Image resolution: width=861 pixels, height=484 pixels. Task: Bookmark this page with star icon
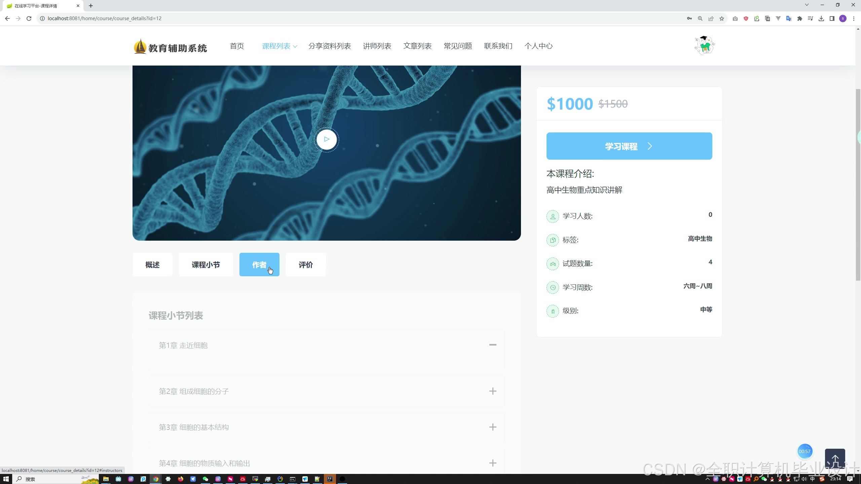(721, 18)
